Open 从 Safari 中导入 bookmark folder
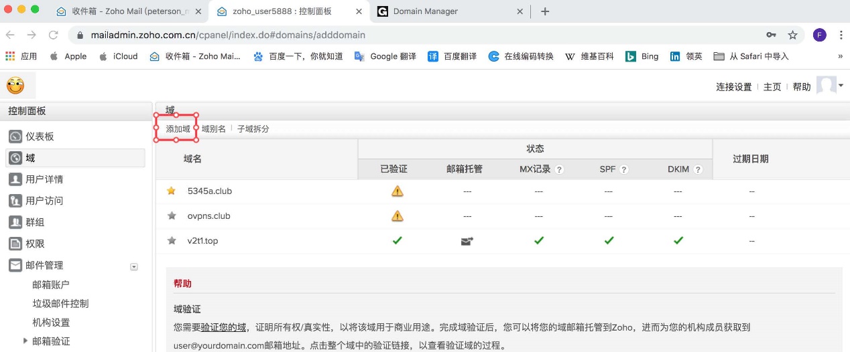The width and height of the screenshot is (850, 352). 751,56
